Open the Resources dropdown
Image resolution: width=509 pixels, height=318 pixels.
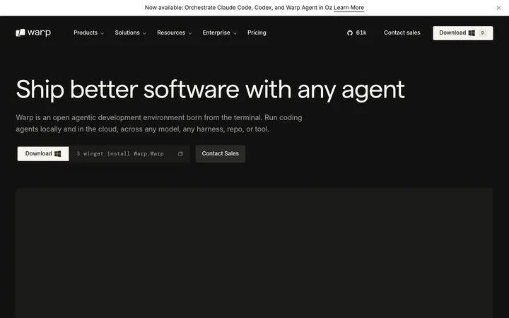175,33
